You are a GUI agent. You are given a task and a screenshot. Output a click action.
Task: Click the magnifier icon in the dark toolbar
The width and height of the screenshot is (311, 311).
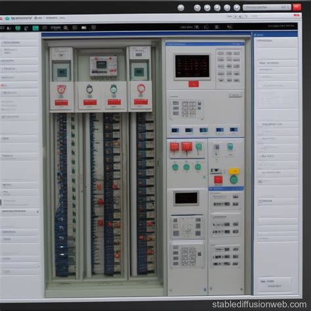point(66,28)
